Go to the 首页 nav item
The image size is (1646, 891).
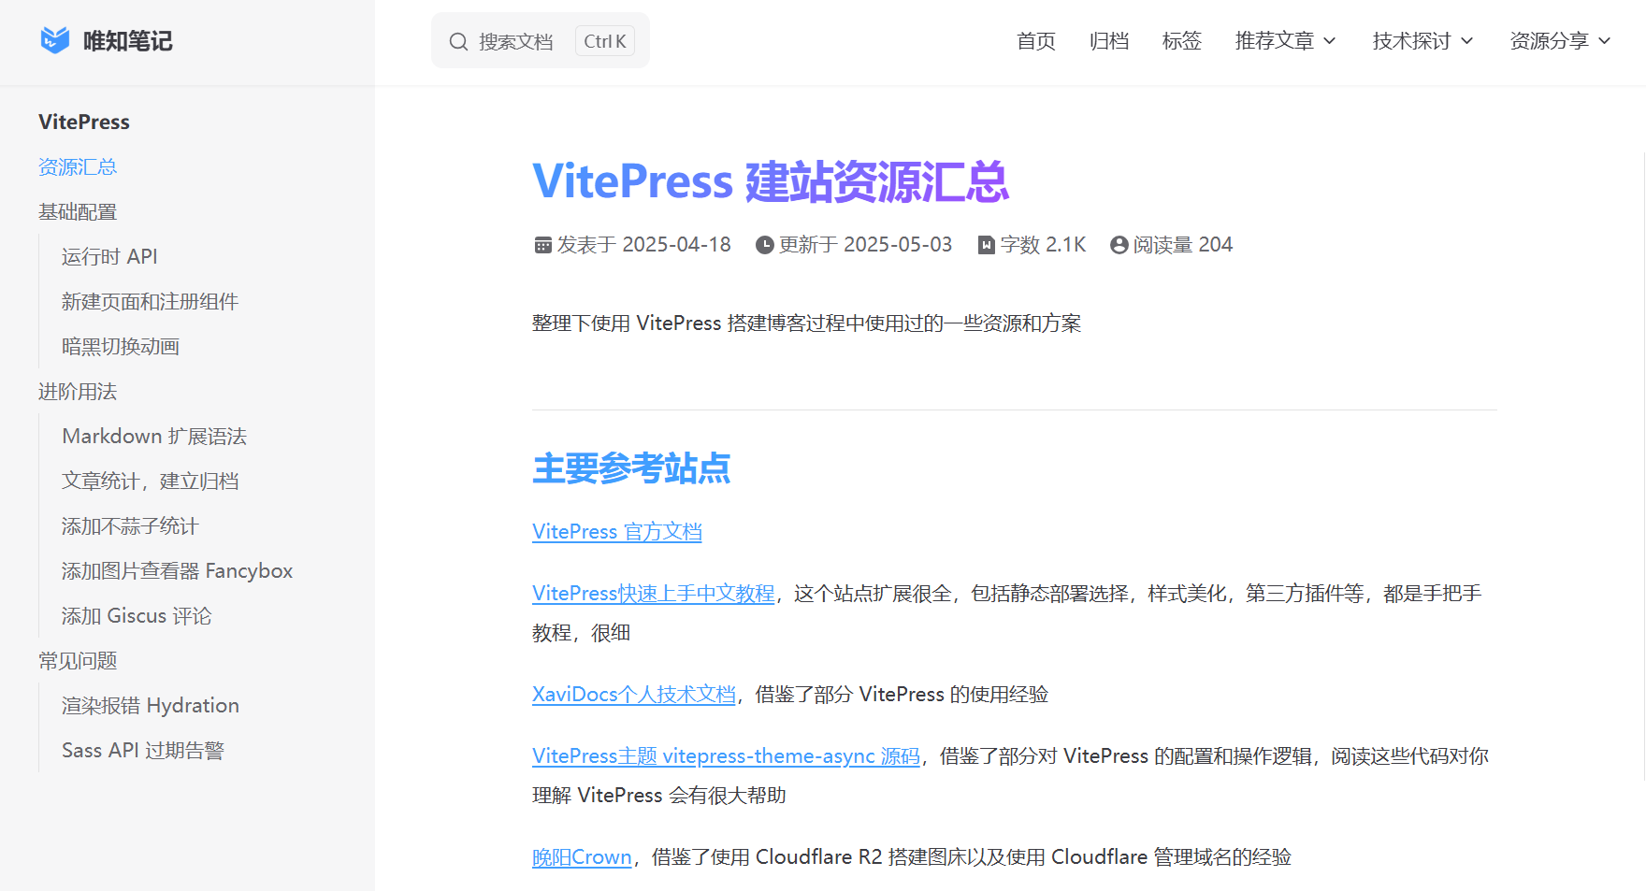[1035, 41]
